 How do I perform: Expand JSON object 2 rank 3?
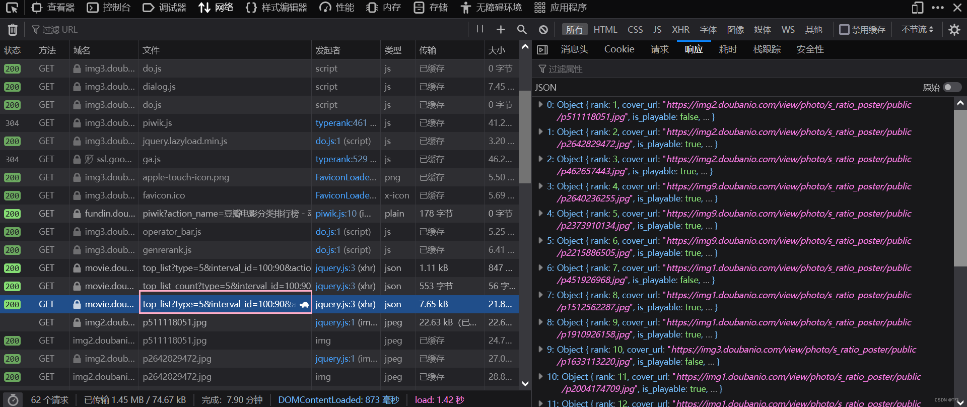click(x=540, y=159)
